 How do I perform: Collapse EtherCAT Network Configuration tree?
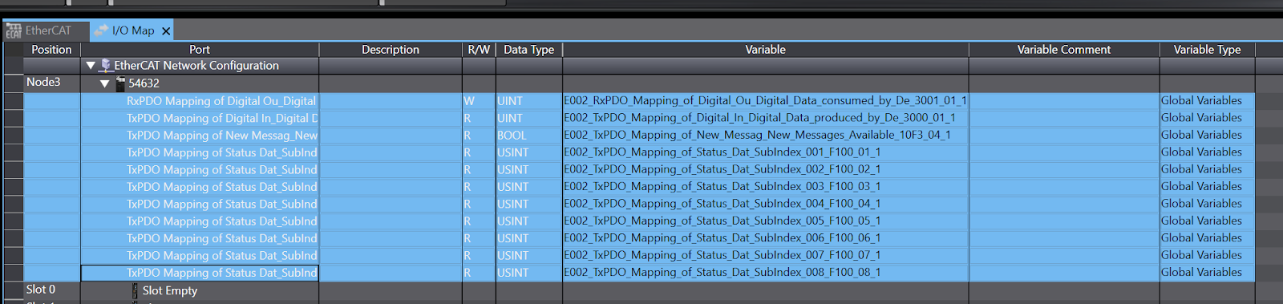[91, 66]
